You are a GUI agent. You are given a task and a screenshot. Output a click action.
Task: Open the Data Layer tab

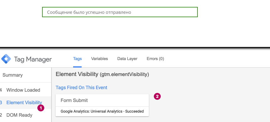click(127, 59)
